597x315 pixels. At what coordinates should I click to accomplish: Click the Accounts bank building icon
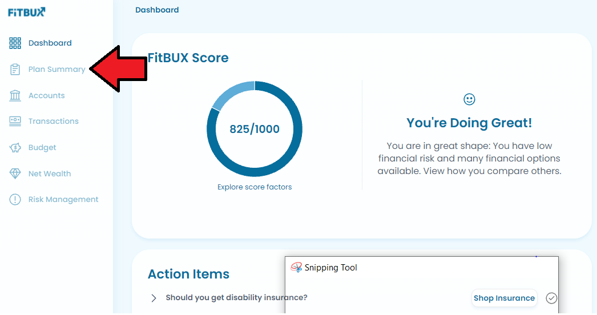pos(15,95)
